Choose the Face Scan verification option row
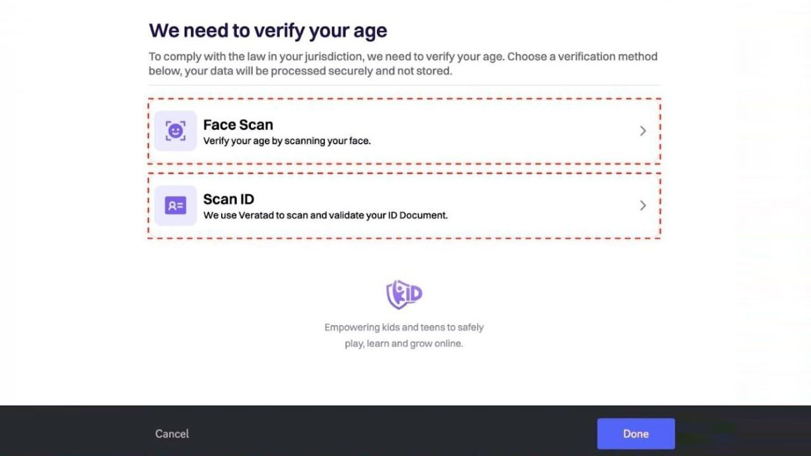 (x=404, y=131)
